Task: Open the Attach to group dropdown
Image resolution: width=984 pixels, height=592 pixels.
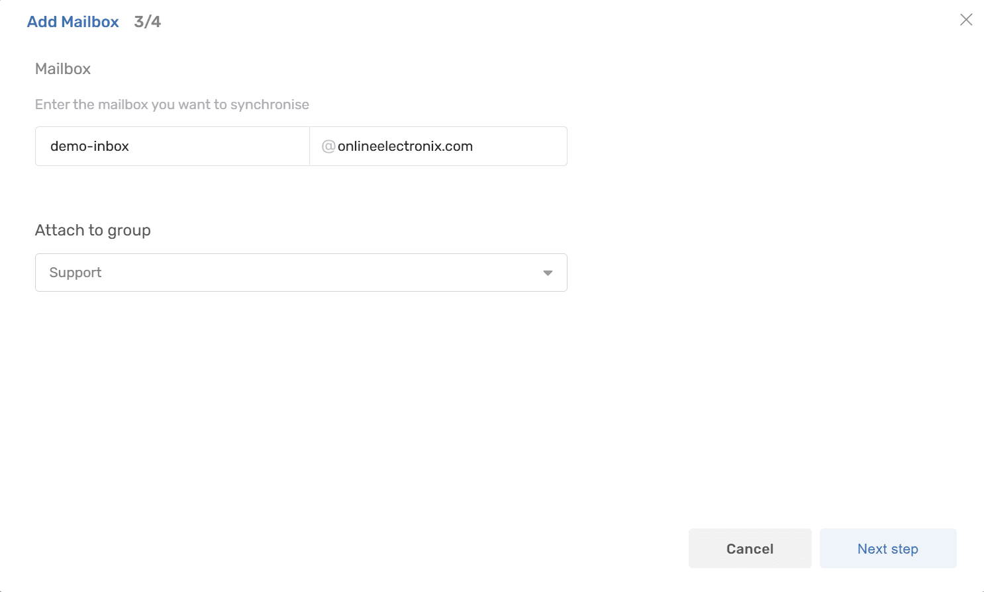Action: coord(301,273)
